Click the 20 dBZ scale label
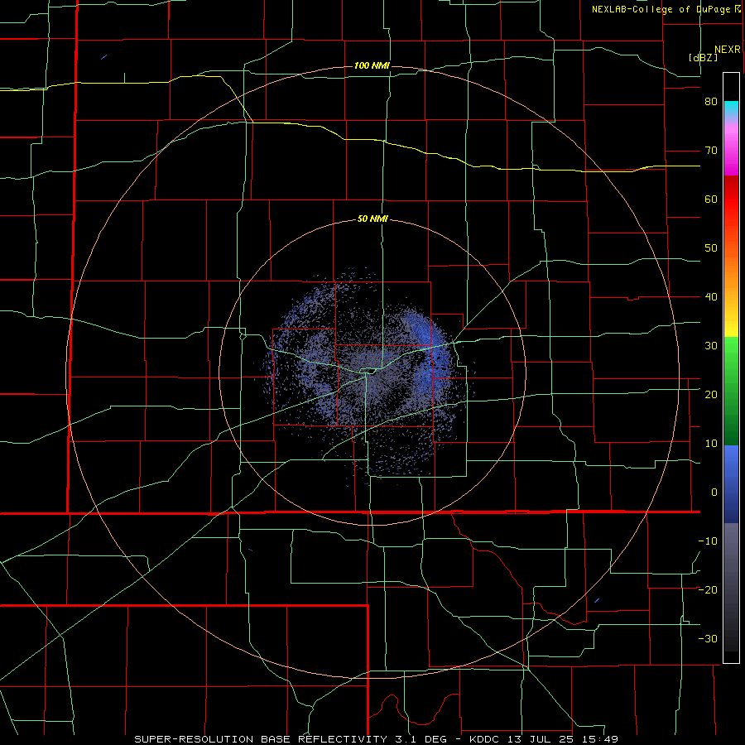Viewport: 745px width, 745px height. pyautogui.click(x=711, y=394)
